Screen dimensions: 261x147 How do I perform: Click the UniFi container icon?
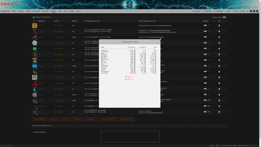coord(34,43)
